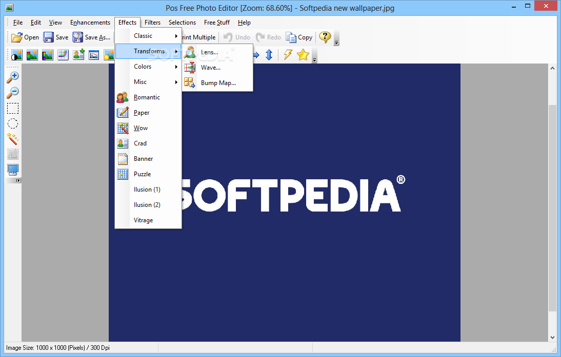This screenshot has width=561, height=357.
Task: Expand the Colors submenu
Action: pyautogui.click(x=148, y=67)
